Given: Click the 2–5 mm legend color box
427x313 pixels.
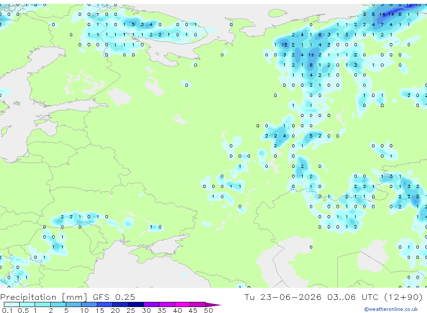Looking at the screenshot, I should coord(58,304).
